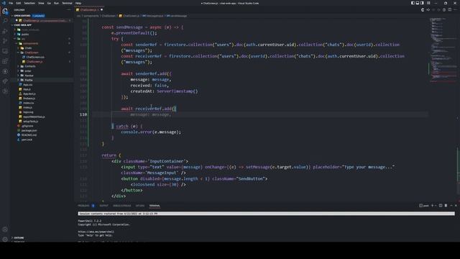Click the pwsh terminal shell label

424,206
